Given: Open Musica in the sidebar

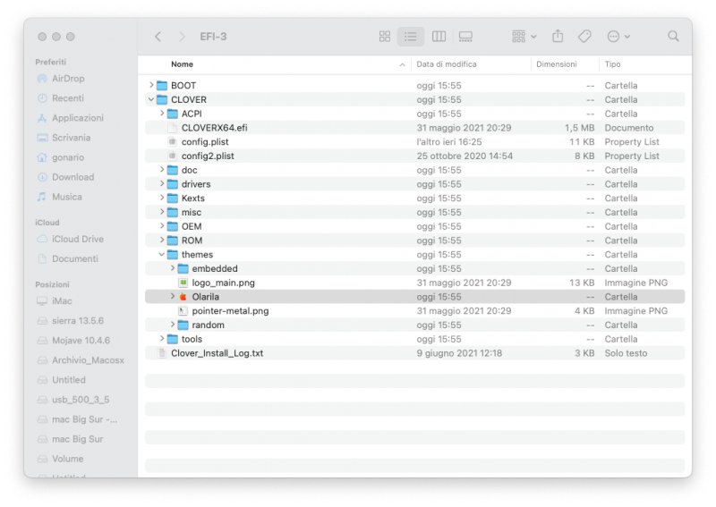Looking at the screenshot, I should point(66,197).
